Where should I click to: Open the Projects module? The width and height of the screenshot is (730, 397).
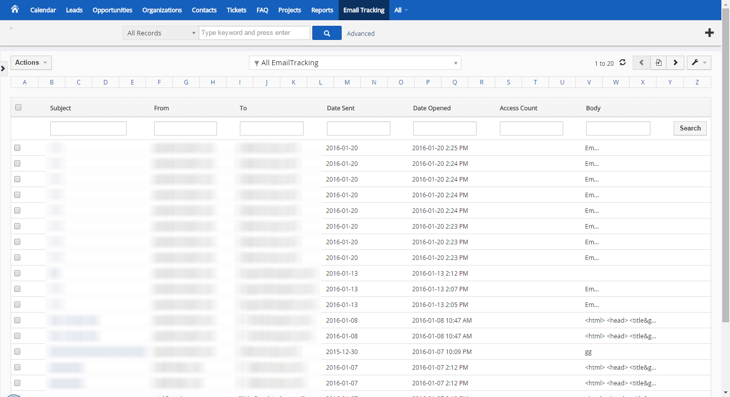tap(290, 10)
